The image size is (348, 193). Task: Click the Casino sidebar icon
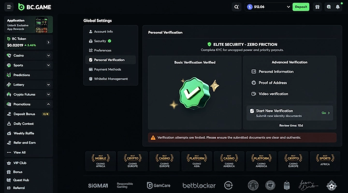click(9, 55)
